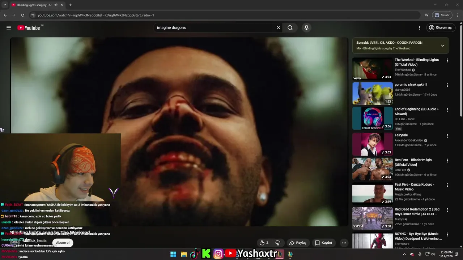Click the main video player
463x260 pixels.
[179, 132]
